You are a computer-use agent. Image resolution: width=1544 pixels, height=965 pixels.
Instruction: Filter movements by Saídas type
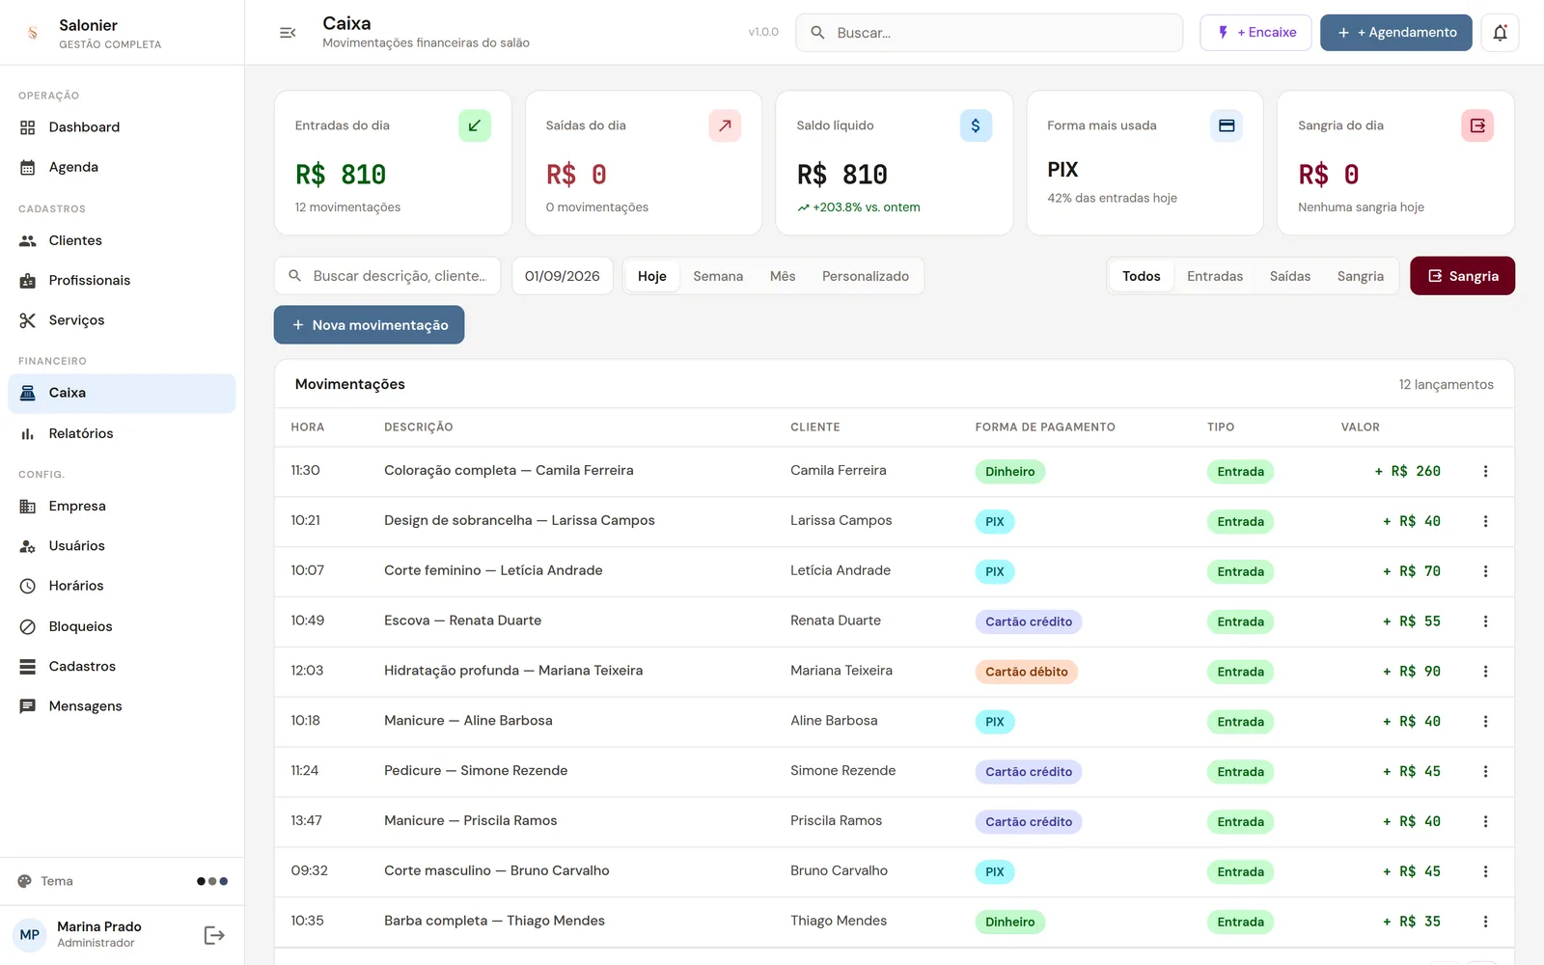click(1290, 276)
